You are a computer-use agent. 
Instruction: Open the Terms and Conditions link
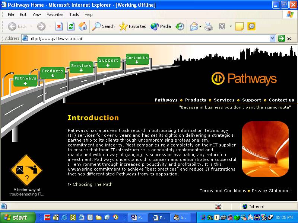click(223, 191)
